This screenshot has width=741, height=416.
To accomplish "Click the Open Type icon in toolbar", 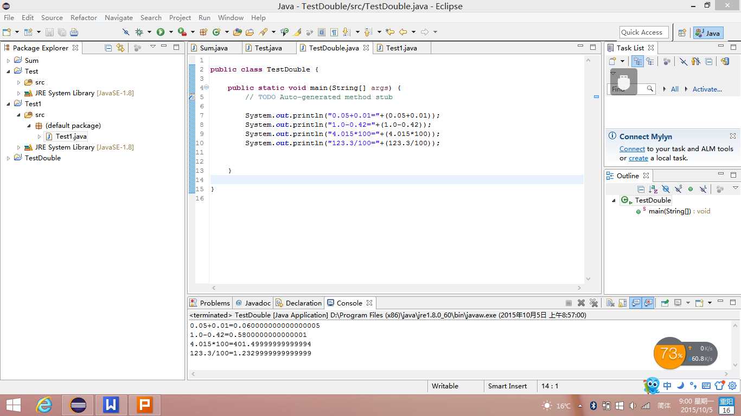I will 237,32.
